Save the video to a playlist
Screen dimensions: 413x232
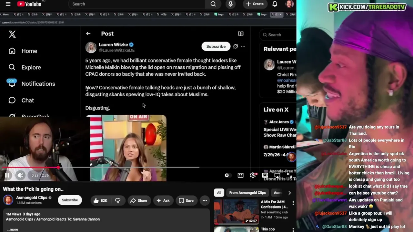186,200
